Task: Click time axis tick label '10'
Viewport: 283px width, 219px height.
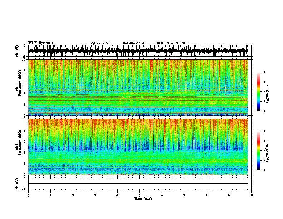Action: (251, 195)
